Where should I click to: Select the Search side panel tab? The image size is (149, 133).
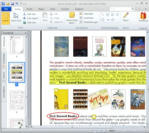click(x=4, y=77)
